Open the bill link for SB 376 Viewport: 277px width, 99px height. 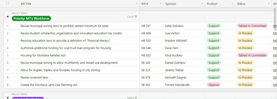[x=275, y=77]
